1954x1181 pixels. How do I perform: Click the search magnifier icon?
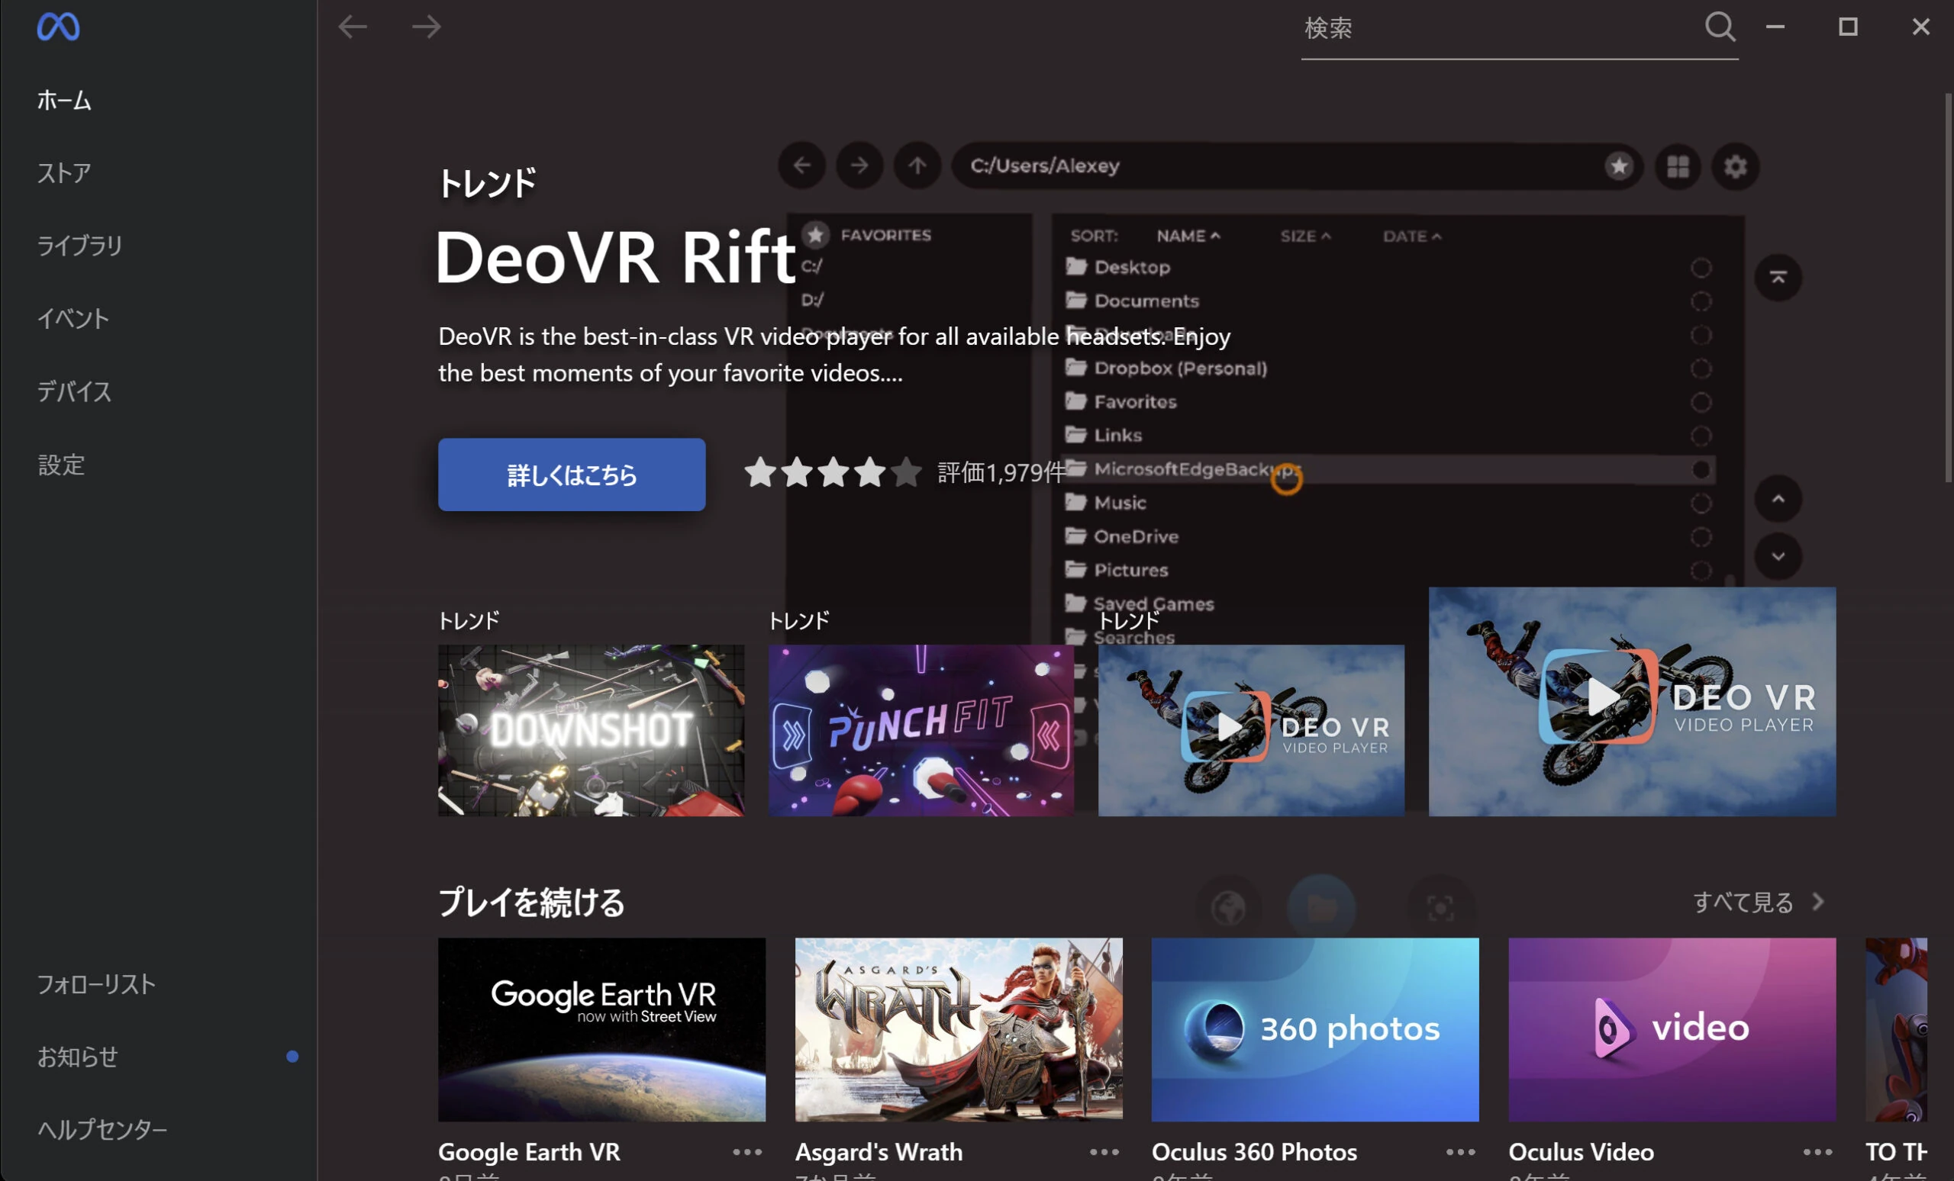pyautogui.click(x=1719, y=27)
